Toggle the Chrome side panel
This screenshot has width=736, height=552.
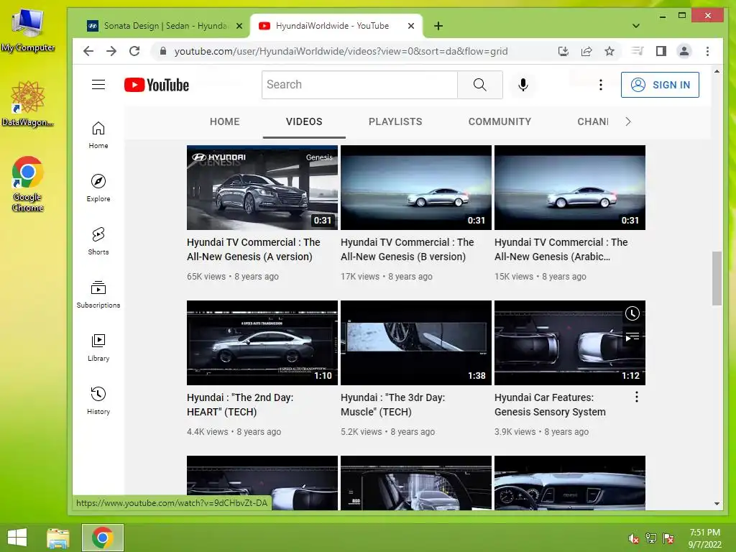pyautogui.click(x=661, y=51)
